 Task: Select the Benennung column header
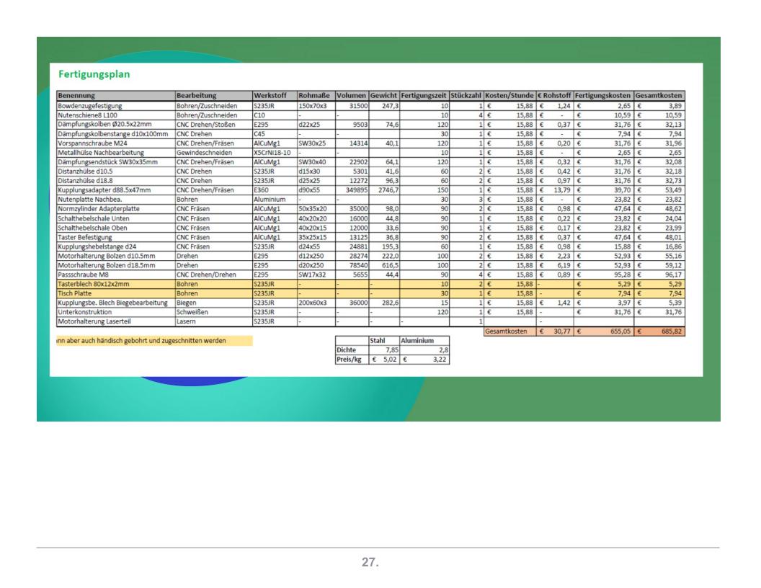(80, 95)
